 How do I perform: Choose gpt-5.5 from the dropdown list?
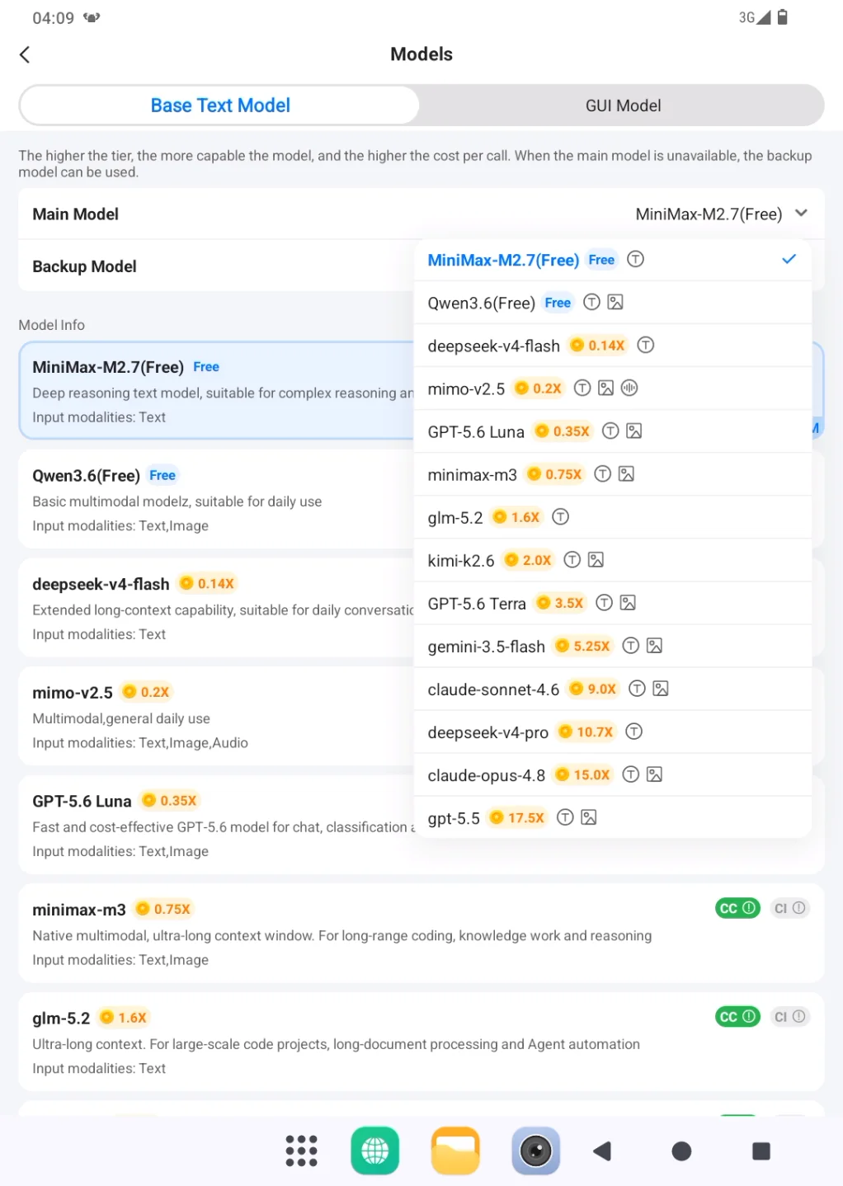click(613, 817)
